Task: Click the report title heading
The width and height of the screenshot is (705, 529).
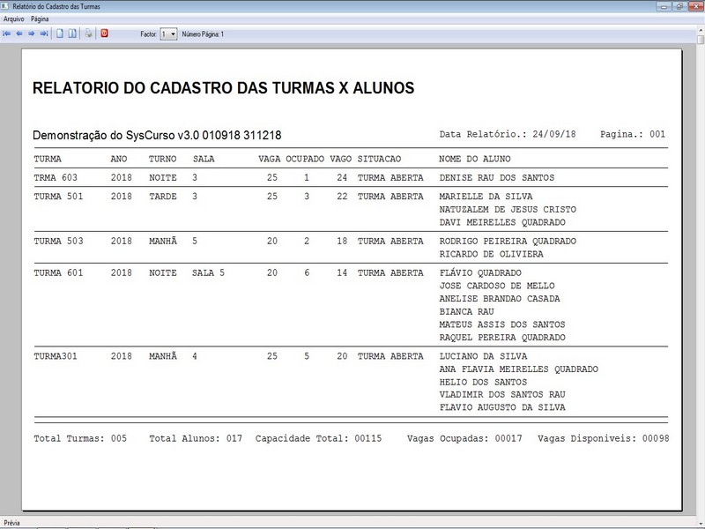Action: pyautogui.click(x=224, y=88)
